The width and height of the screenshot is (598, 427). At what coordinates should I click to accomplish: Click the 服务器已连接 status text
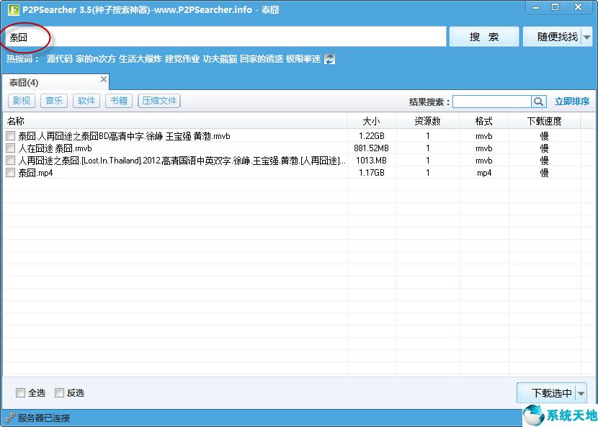point(44,418)
